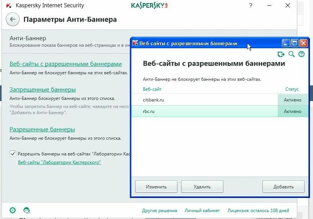
Task: Click Kaspersky icon in dialog title bar
Action: [135, 43]
